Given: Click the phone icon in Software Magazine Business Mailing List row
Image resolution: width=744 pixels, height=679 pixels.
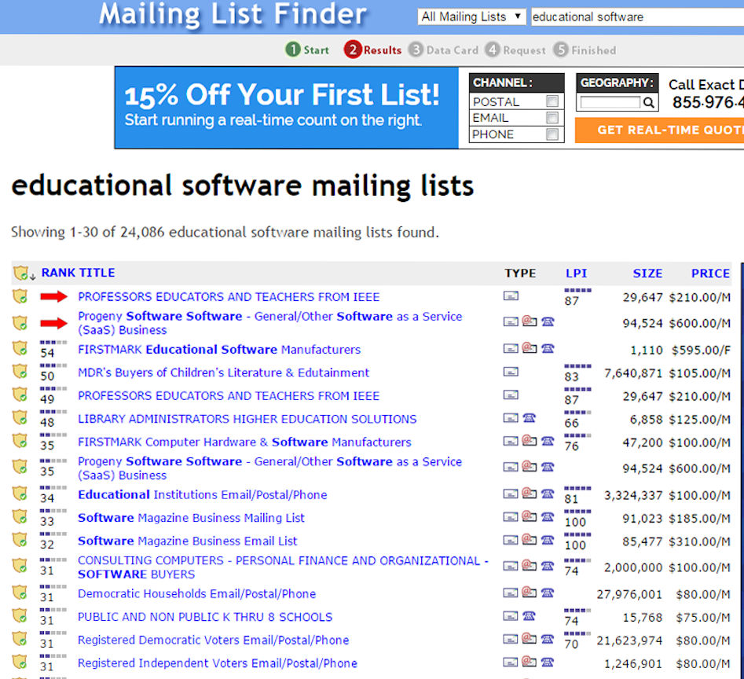Looking at the screenshot, I should click(548, 516).
